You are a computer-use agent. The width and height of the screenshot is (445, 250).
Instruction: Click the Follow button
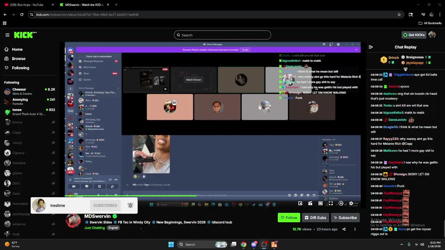click(289, 218)
